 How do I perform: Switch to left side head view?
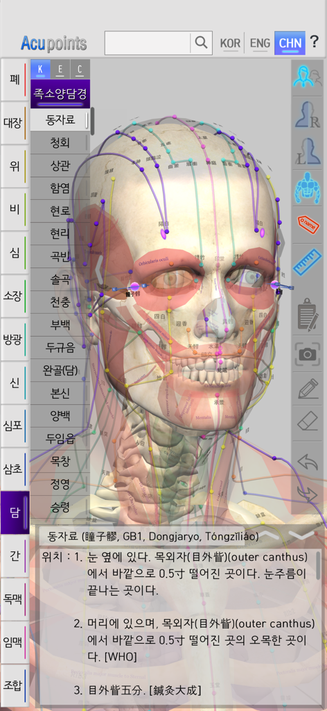[307, 151]
